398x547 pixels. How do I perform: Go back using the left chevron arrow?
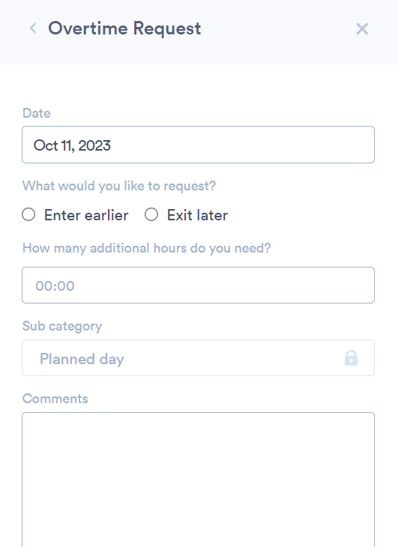(33, 28)
